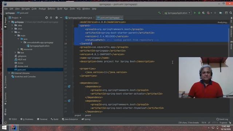Open the TODO tool window
This screenshot has width=233, height=131.
(13, 119)
